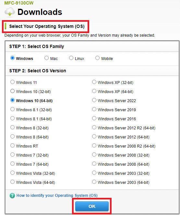Viewport: 180px width, 215px height.
Task: Choose Windows Server 2022 version
Action: tap(94, 100)
